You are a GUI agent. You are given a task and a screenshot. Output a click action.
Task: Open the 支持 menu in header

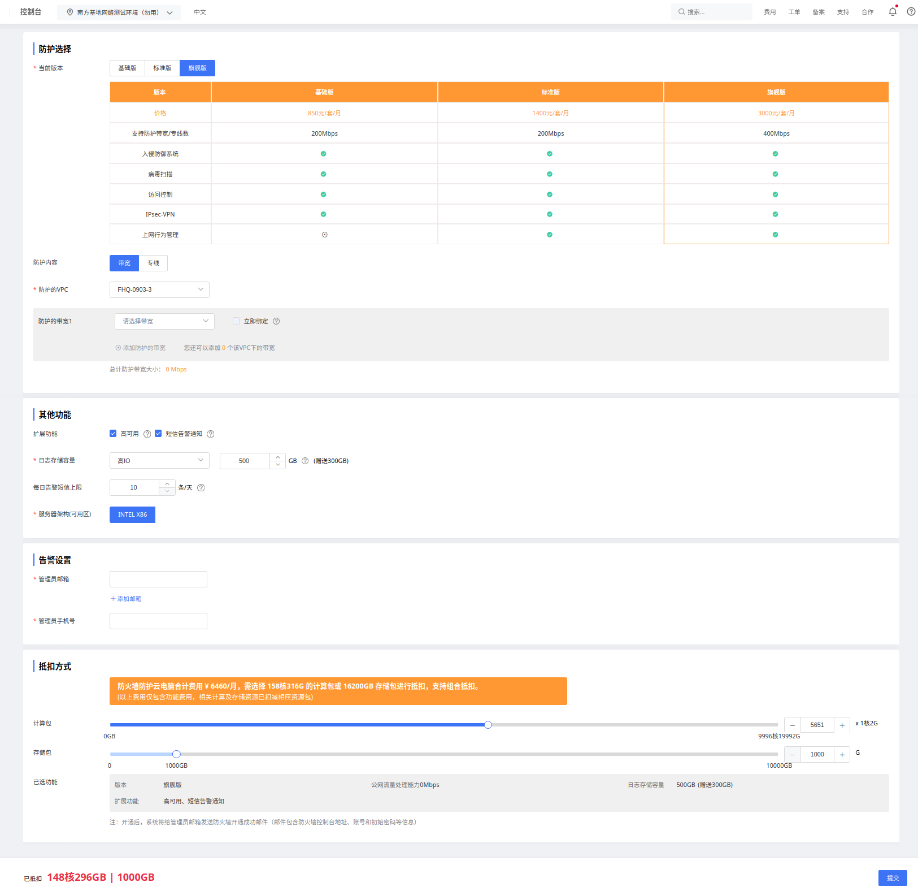[843, 12]
